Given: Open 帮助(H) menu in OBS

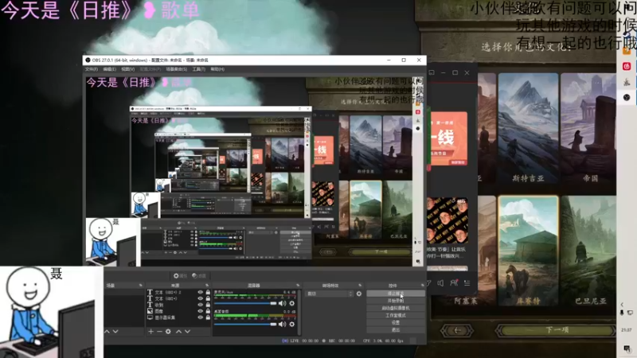Looking at the screenshot, I should (217, 69).
